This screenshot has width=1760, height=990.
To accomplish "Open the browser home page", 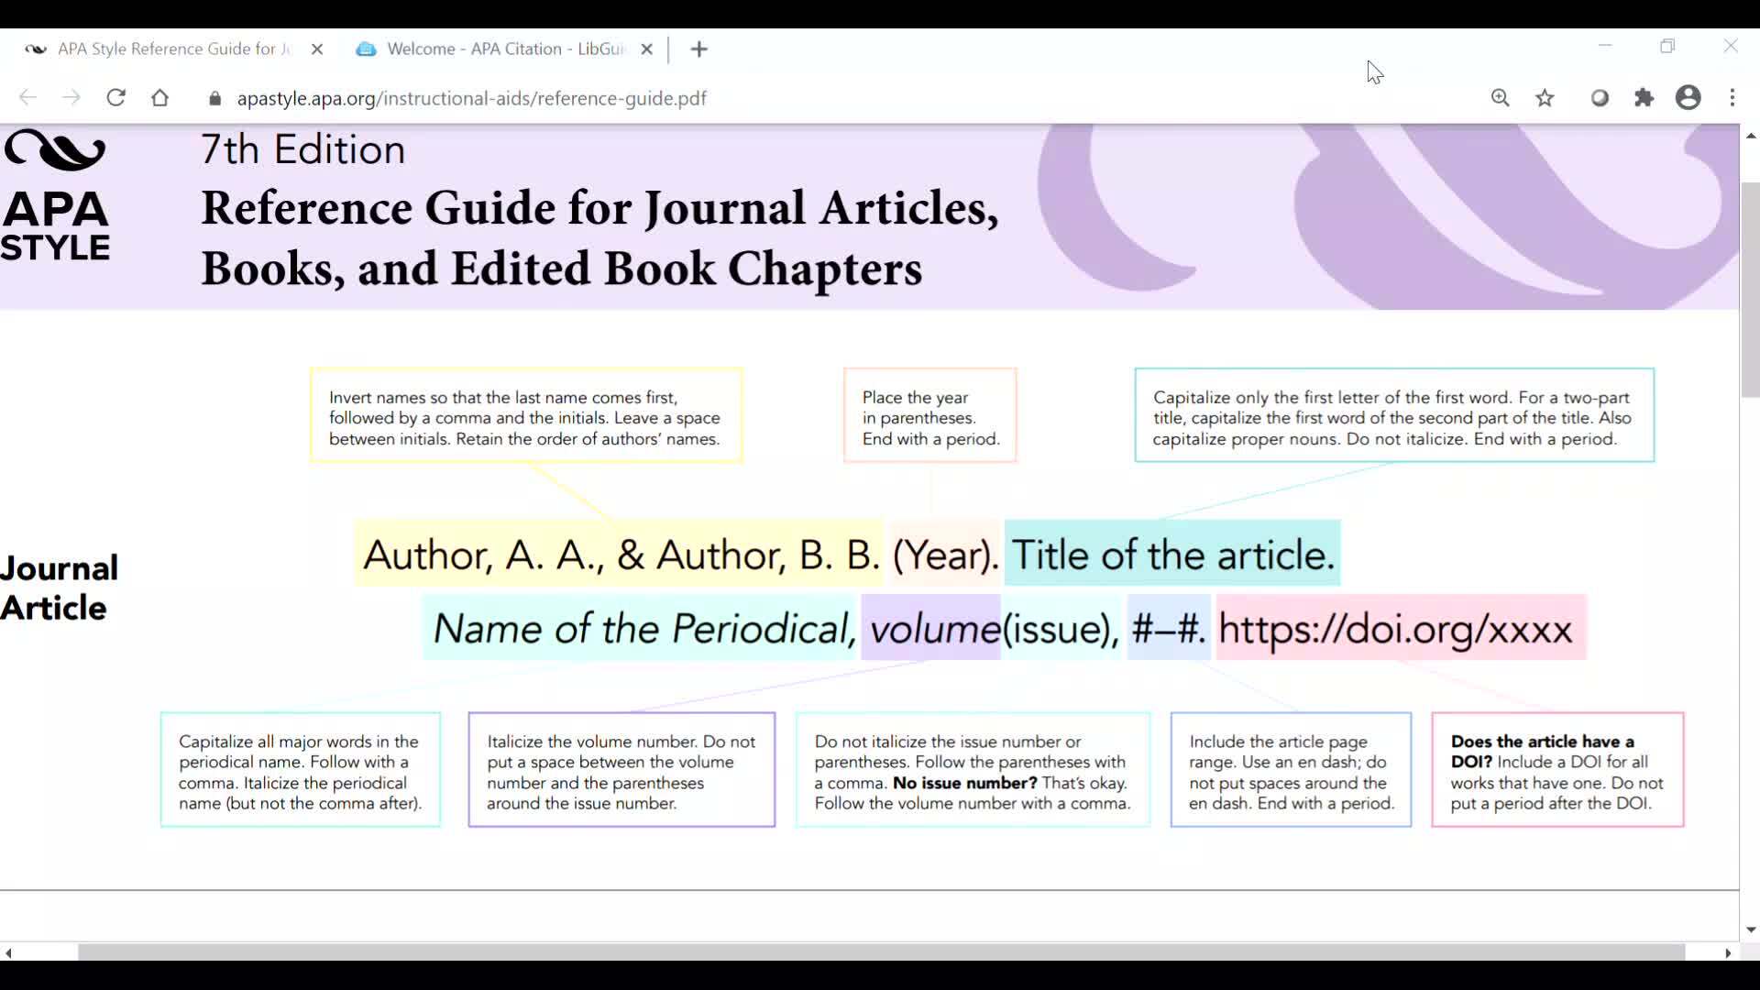I will coord(160,97).
